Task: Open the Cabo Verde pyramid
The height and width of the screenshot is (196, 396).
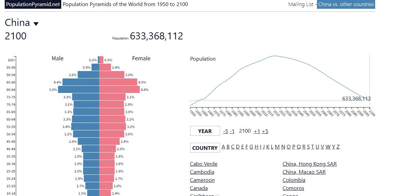Action: pyautogui.click(x=204, y=164)
